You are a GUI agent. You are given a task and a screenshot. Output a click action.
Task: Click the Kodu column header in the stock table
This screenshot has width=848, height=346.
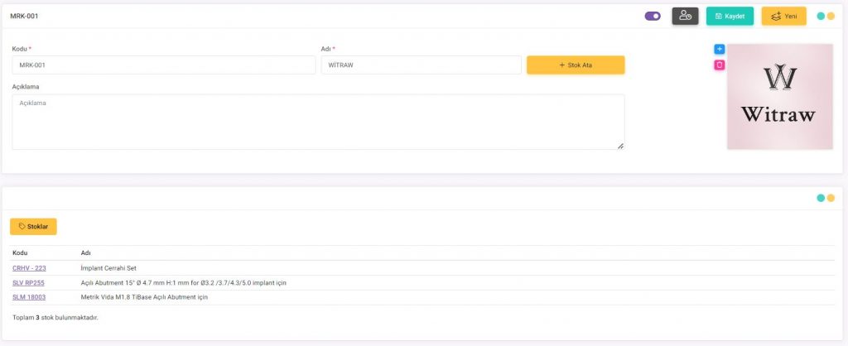point(21,252)
